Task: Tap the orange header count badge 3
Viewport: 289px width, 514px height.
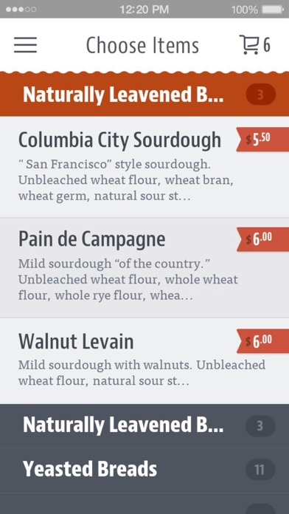Action: 260,95
